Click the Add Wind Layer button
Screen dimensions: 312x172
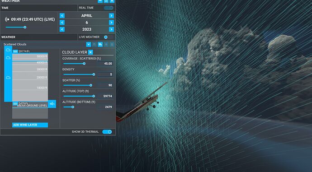pos(30,125)
